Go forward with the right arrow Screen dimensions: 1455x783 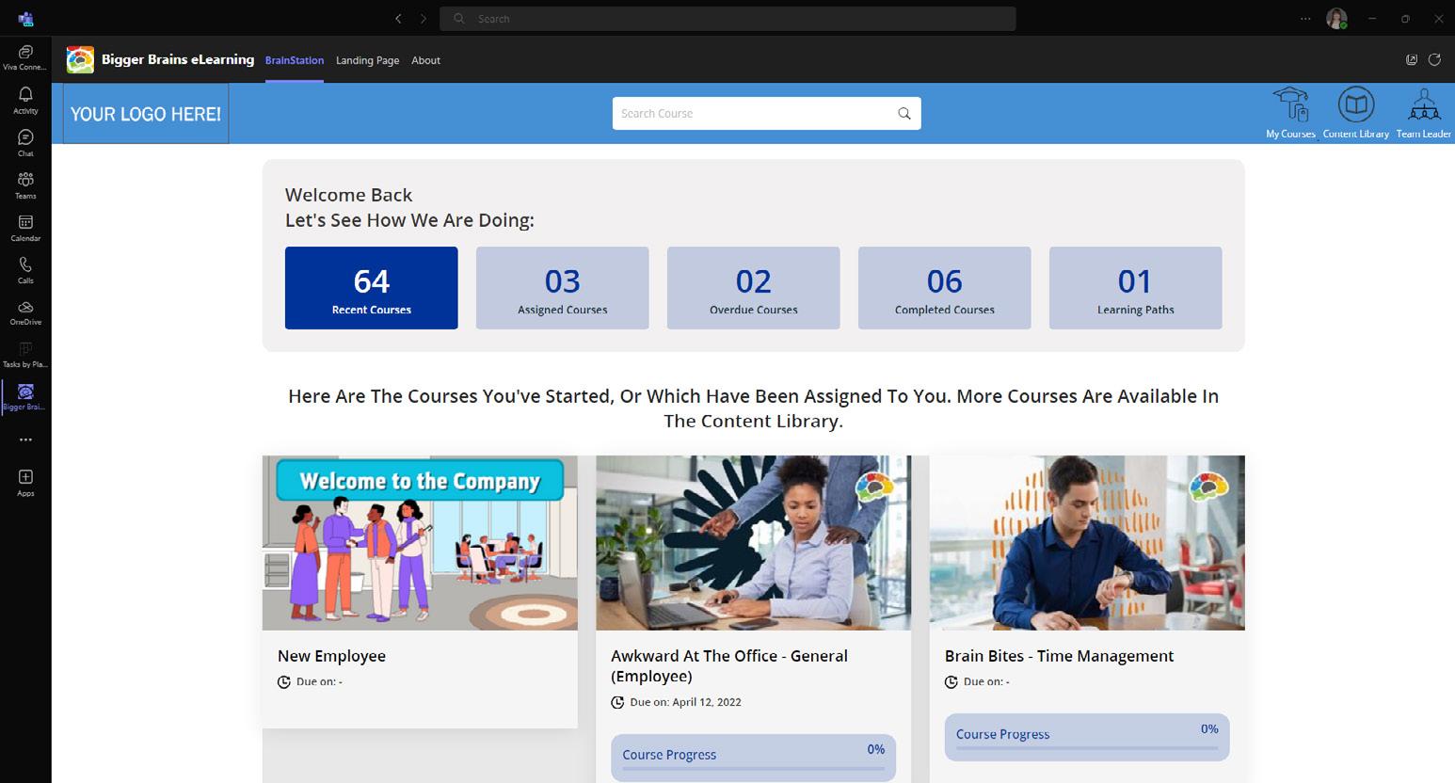coord(423,19)
